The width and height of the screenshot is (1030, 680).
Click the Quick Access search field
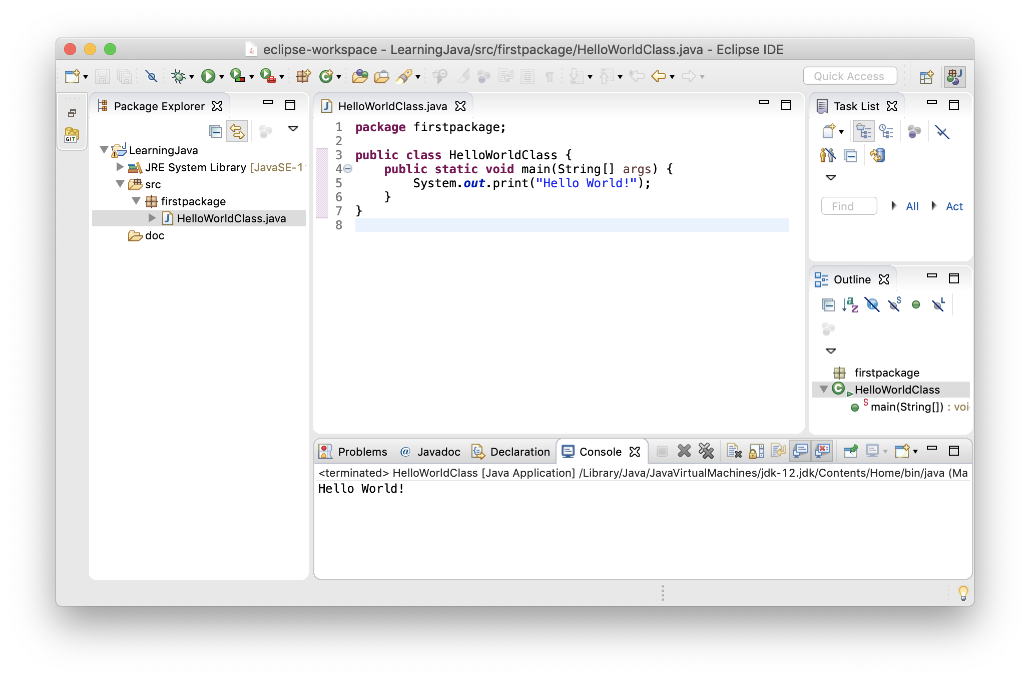849,76
